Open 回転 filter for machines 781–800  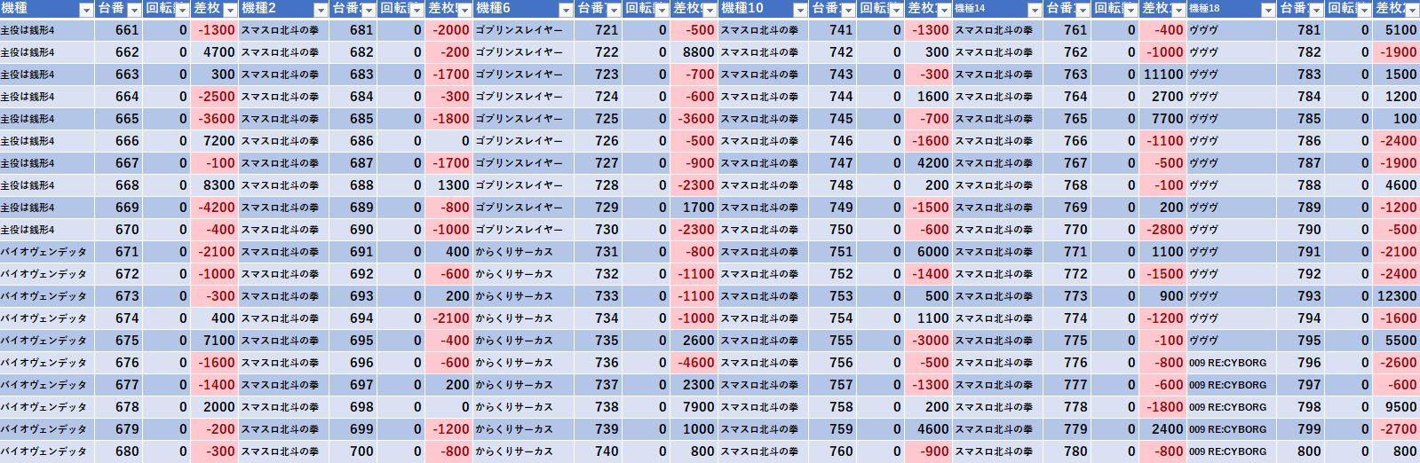point(1365,10)
